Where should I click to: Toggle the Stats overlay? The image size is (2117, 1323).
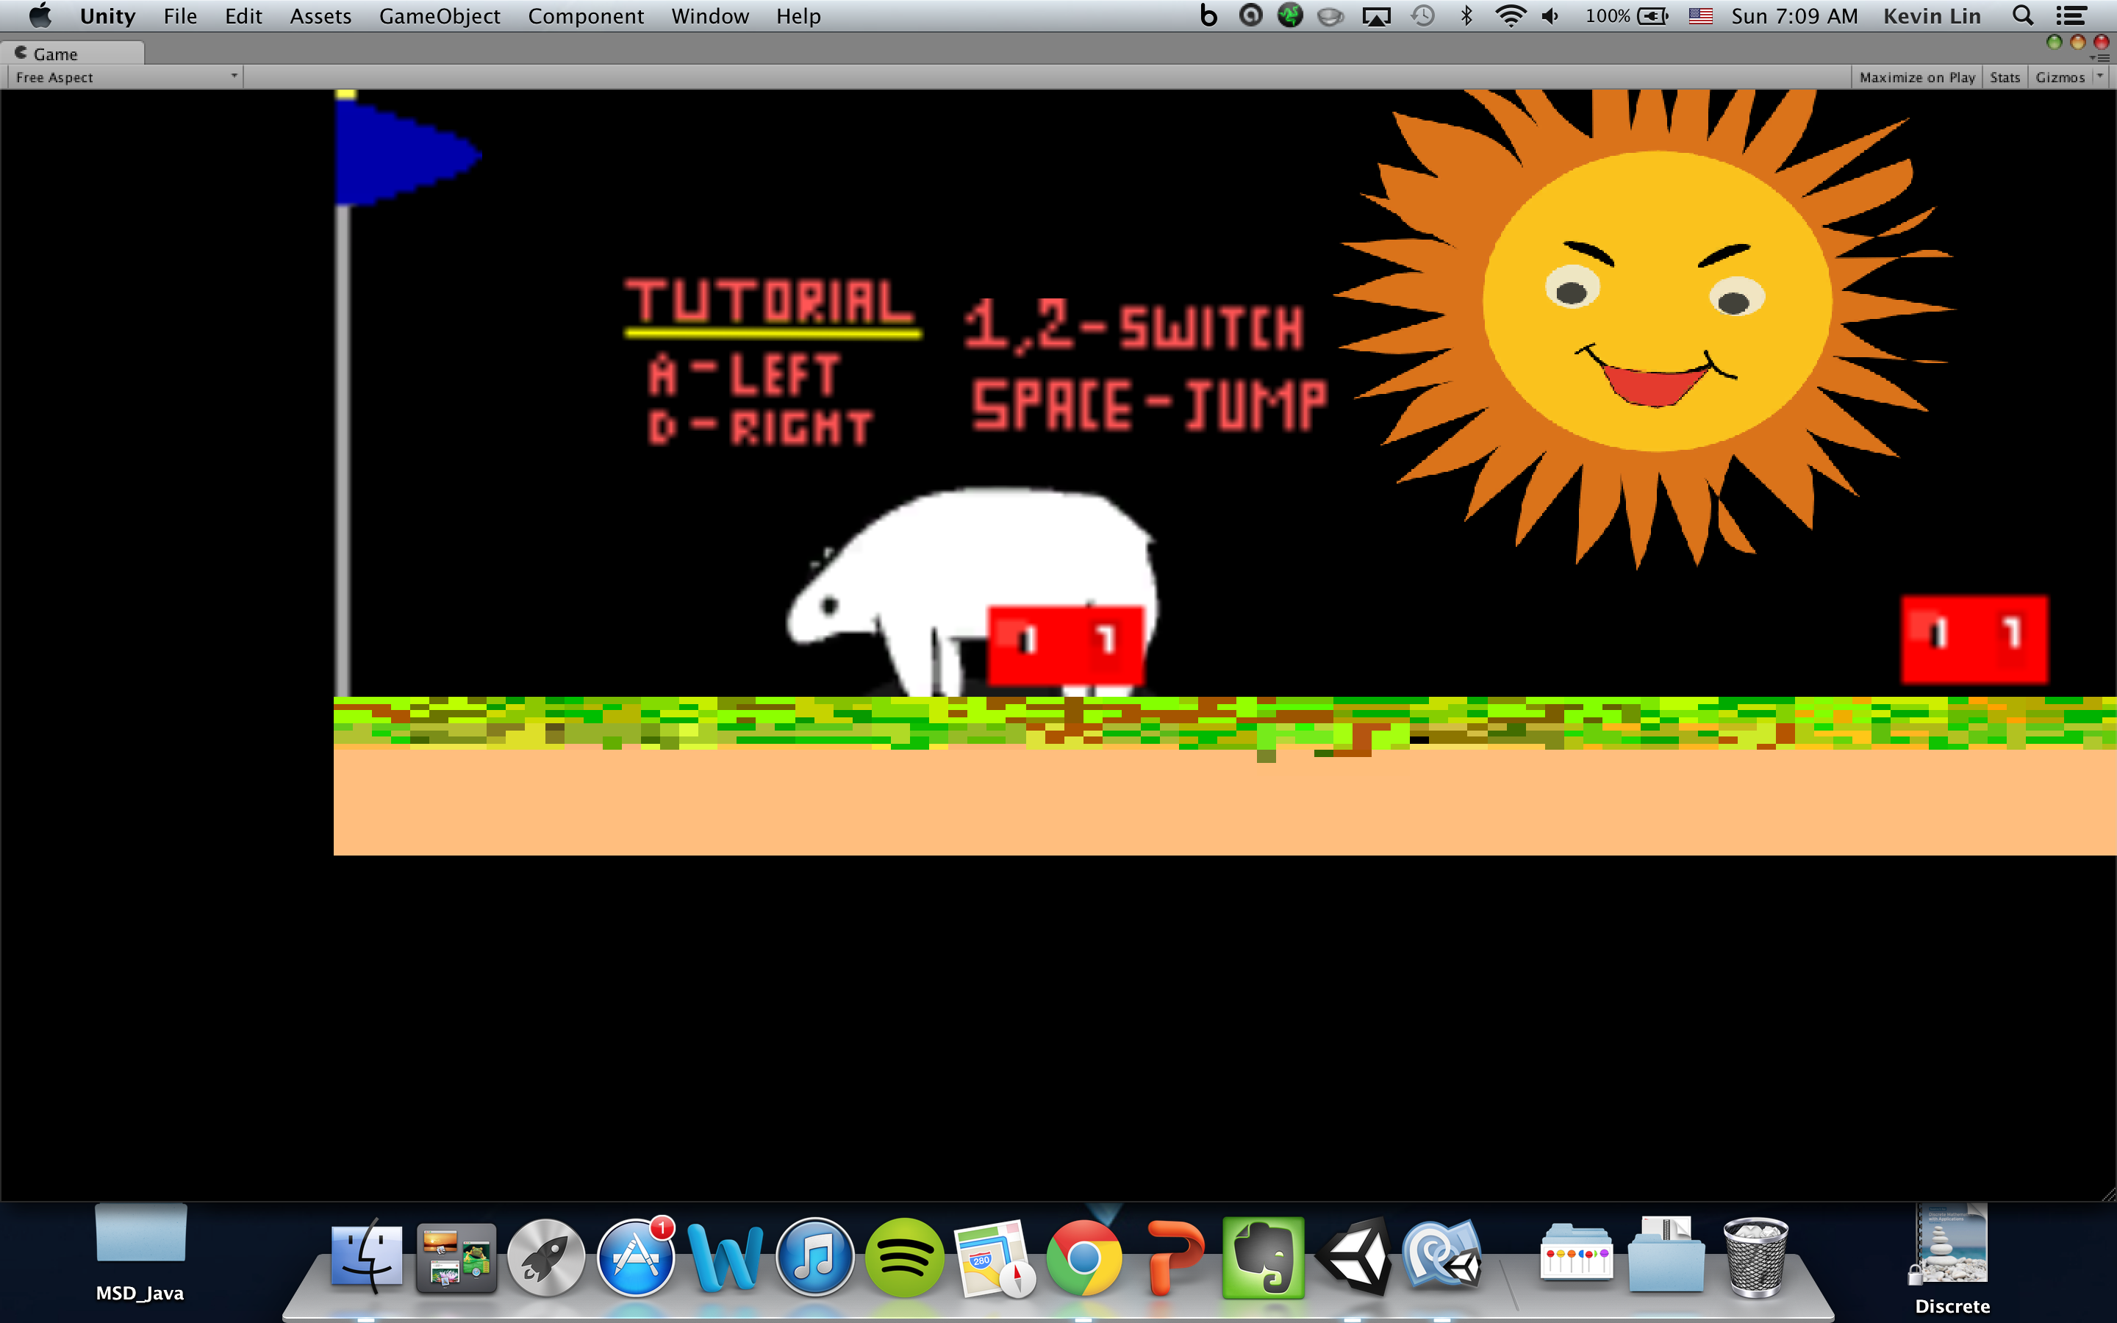point(2004,77)
